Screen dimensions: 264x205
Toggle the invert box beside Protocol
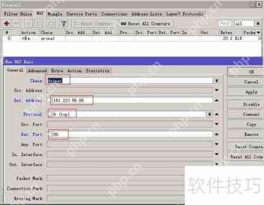point(50,114)
